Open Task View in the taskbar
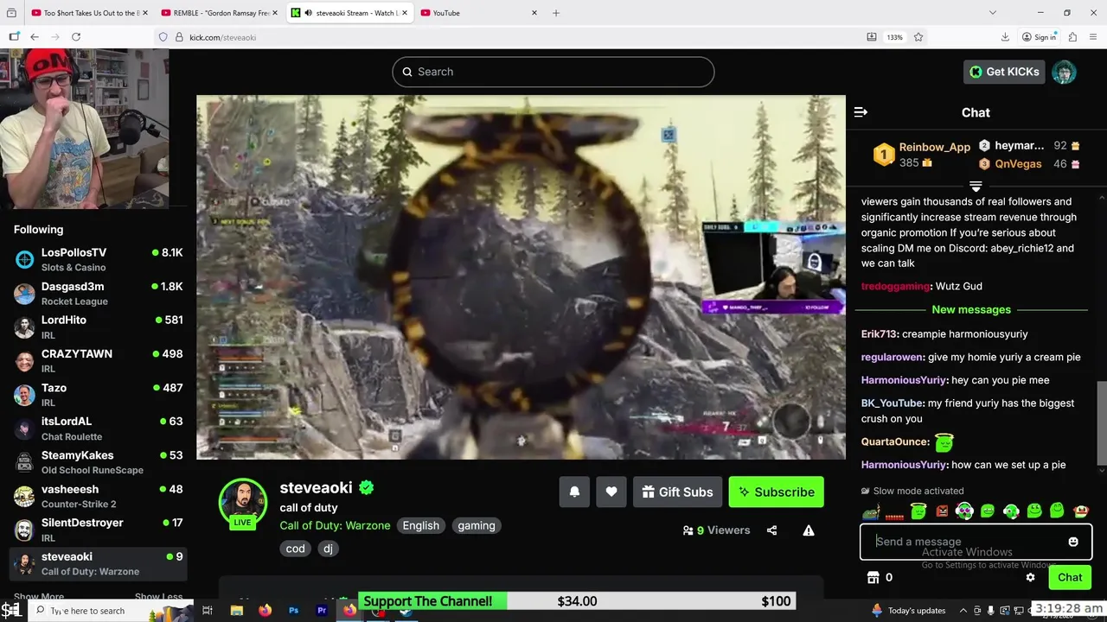Screen dimensions: 1107x622 pyautogui.click(x=208, y=611)
